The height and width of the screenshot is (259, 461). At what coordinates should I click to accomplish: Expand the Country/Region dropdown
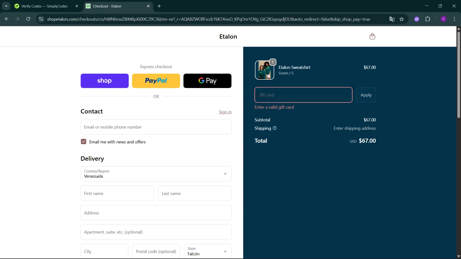[156, 174]
